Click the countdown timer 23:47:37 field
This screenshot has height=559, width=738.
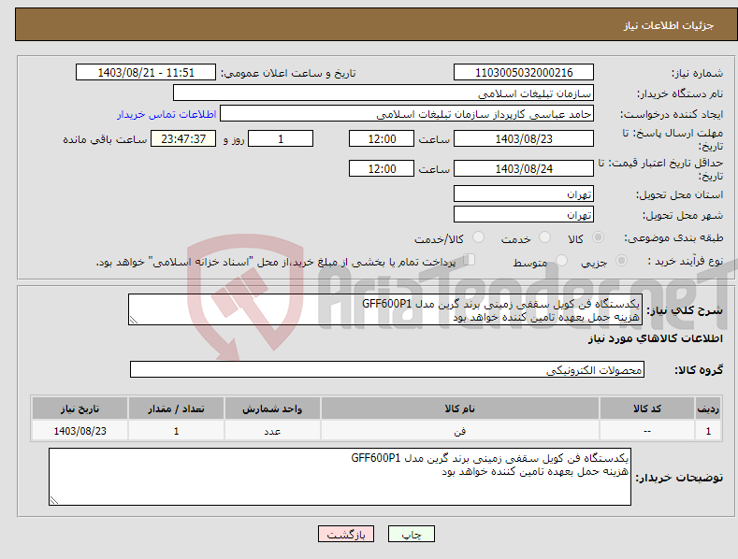[x=183, y=138]
